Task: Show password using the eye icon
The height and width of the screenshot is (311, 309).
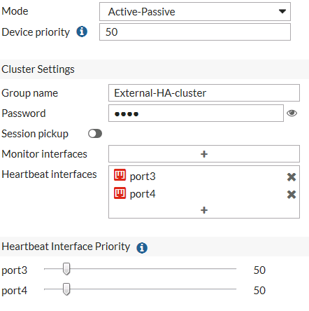Action: coord(292,113)
